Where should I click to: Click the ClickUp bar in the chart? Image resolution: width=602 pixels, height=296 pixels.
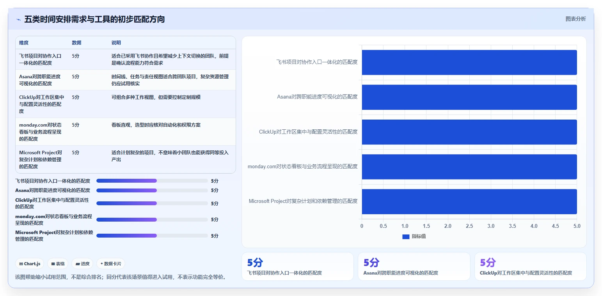point(469,132)
